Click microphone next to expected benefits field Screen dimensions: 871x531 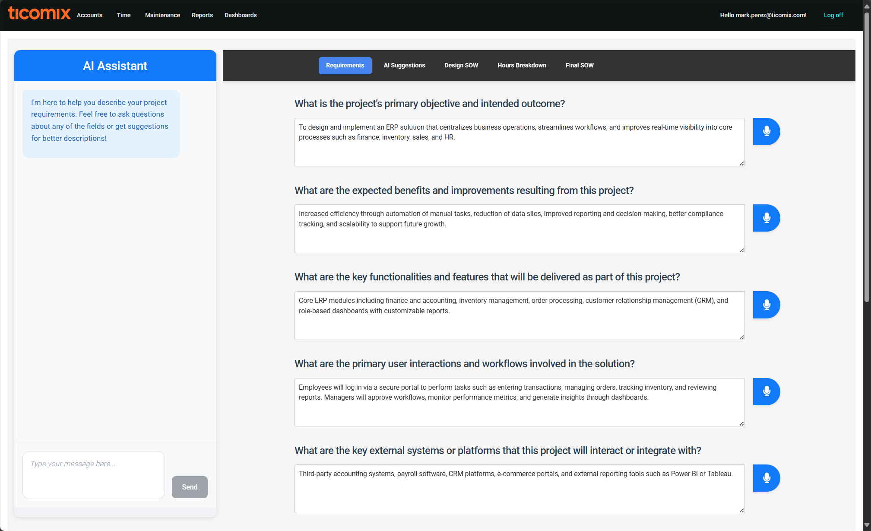coord(766,218)
